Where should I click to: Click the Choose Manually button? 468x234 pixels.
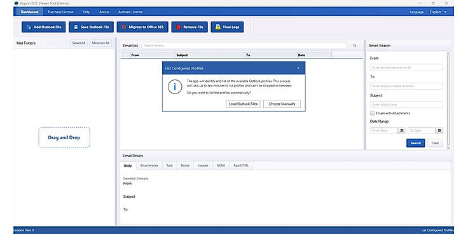coord(282,104)
